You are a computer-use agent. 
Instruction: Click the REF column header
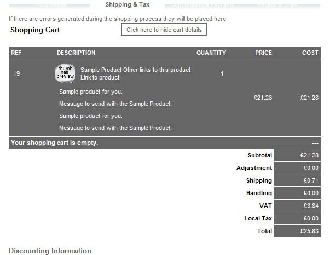point(16,53)
